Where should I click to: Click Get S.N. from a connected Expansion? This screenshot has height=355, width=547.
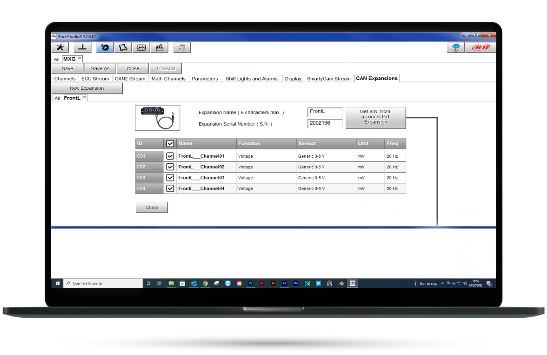point(375,117)
